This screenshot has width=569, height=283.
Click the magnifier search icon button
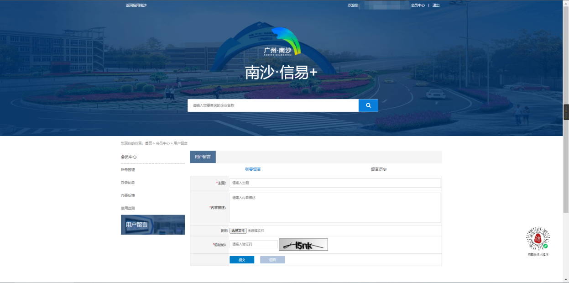pyautogui.click(x=368, y=105)
